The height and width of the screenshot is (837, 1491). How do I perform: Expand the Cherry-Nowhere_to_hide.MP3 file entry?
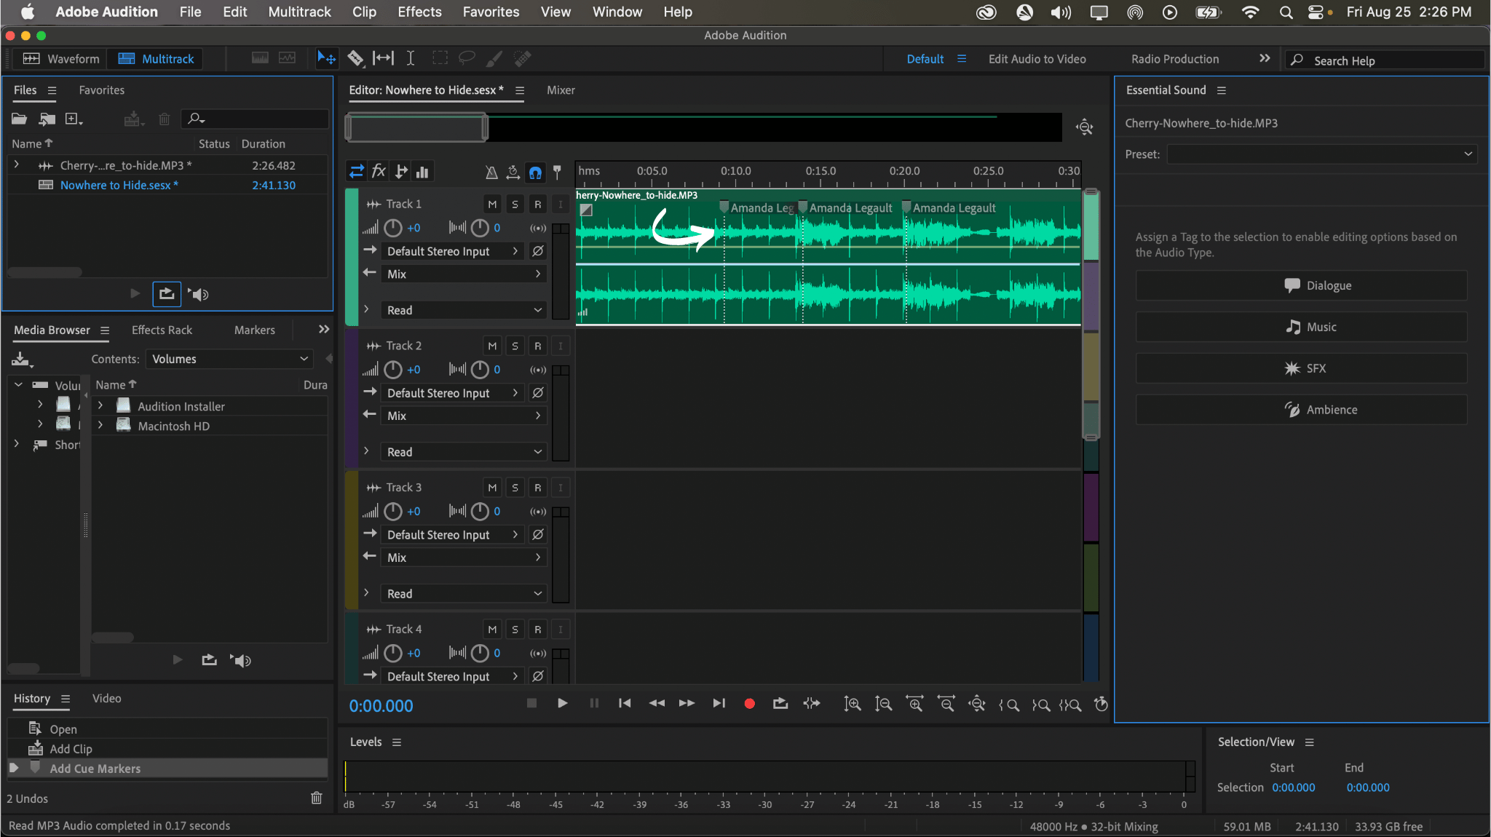click(x=16, y=164)
